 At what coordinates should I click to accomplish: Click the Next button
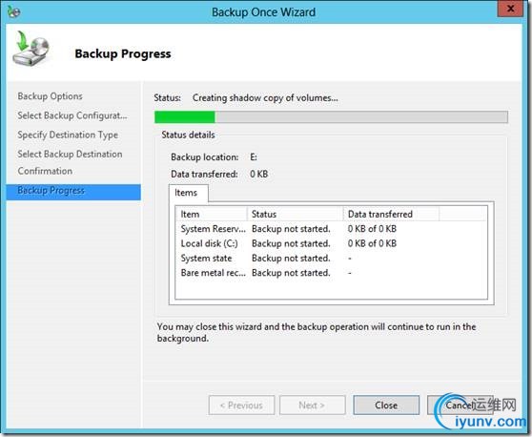tap(312, 405)
